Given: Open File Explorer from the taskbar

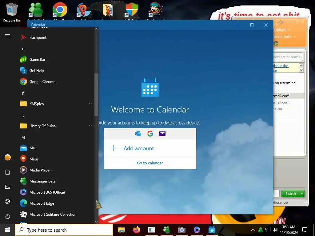Looking at the screenshot, I should (x=121, y=230).
